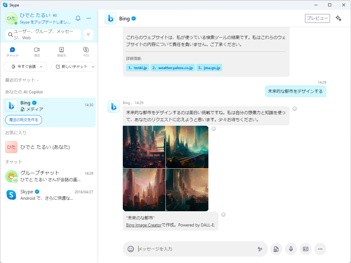Screen dimensions: 351x263
Task: Open the Bing Image Creator link
Action: tap(143, 225)
